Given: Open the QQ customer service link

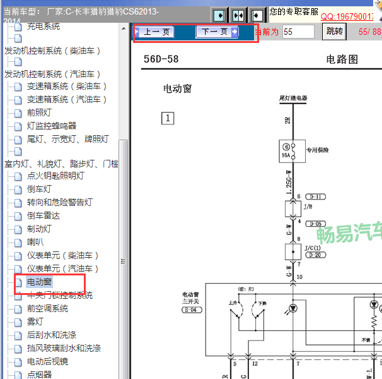Looking at the screenshot, I should 347,16.
